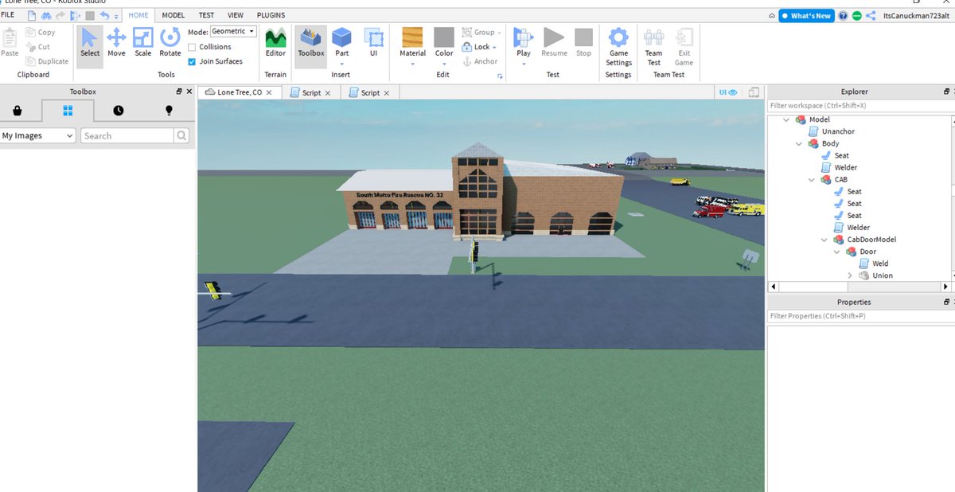Activate the Scale tool
The height and width of the screenshot is (492, 955).
142,43
